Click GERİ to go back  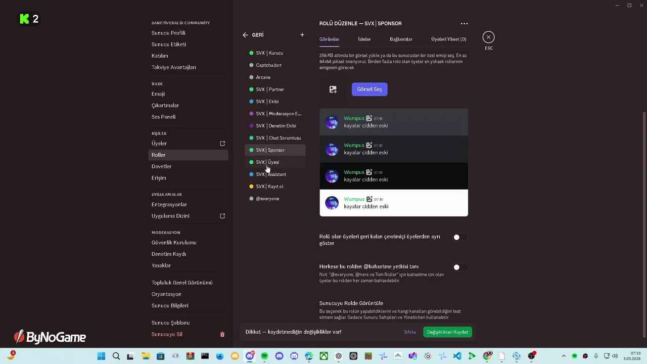(258, 35)
